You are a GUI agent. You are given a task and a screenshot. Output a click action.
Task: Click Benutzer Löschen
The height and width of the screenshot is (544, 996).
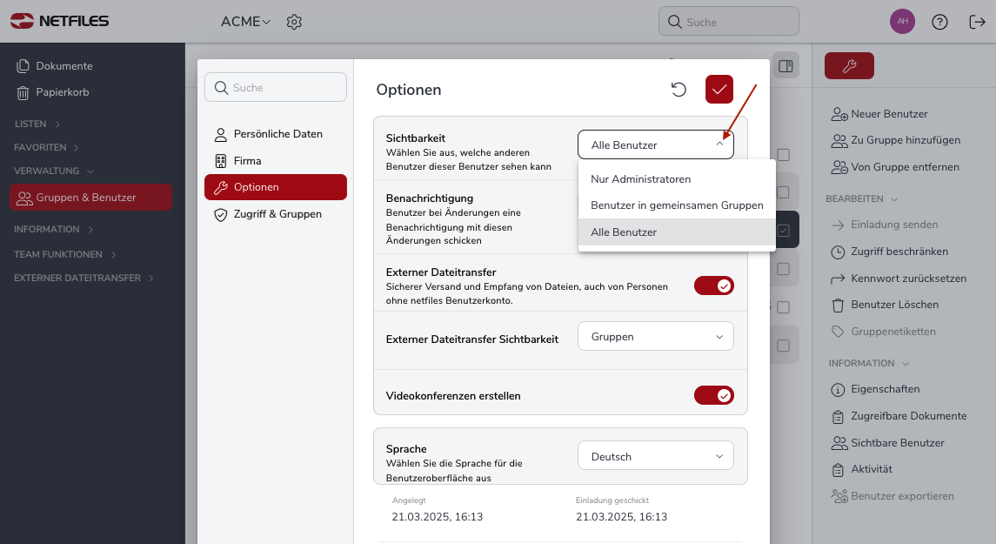point(885,305)
